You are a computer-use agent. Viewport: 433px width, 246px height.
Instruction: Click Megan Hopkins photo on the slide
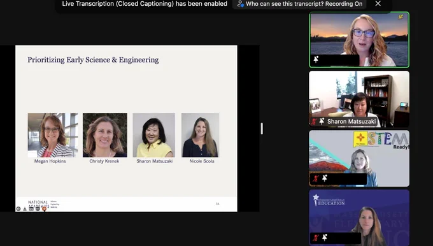[x=53, y=135]
